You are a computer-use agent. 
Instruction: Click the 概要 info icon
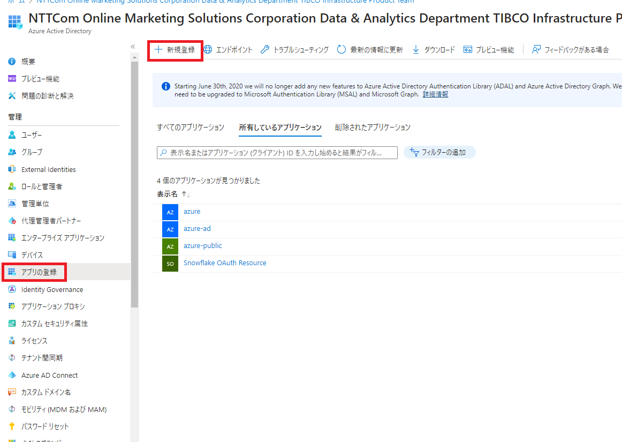(12, 62)
